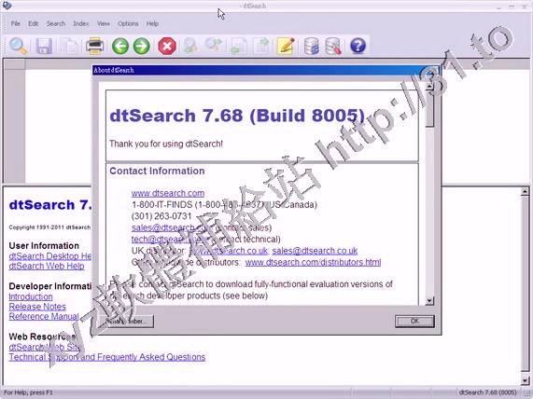Click main window scrollbar down arrow
This screenshot has height=399, width=533.
point(525,379)
